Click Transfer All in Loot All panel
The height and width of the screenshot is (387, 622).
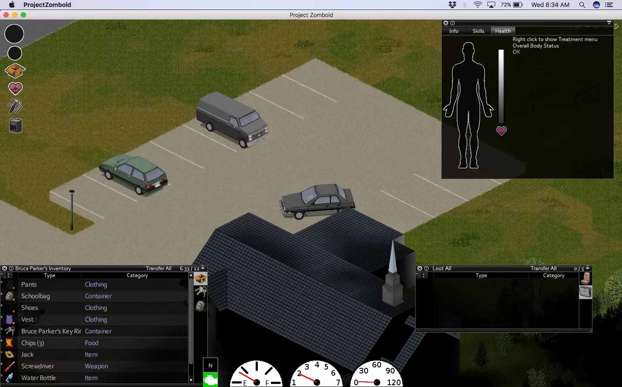[x=543, y=268]
